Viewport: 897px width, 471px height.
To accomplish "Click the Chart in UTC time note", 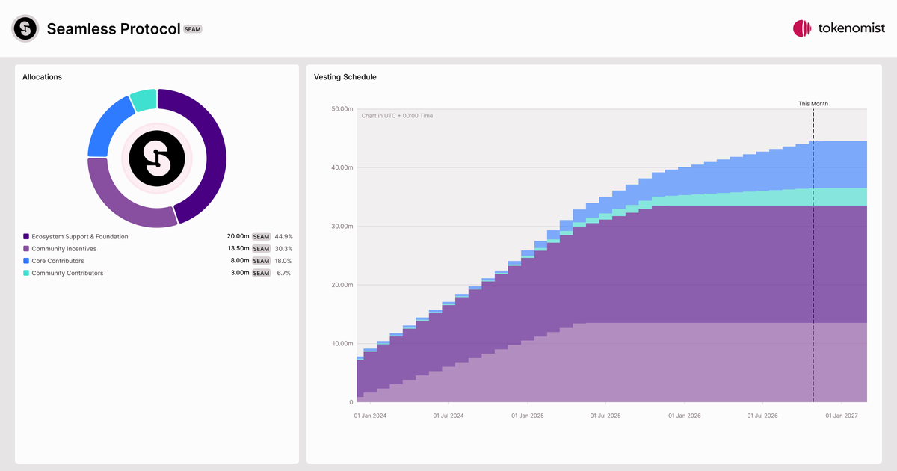I will (397, 116).
